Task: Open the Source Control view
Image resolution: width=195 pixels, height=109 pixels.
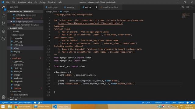Action: [x=3, y=23]
